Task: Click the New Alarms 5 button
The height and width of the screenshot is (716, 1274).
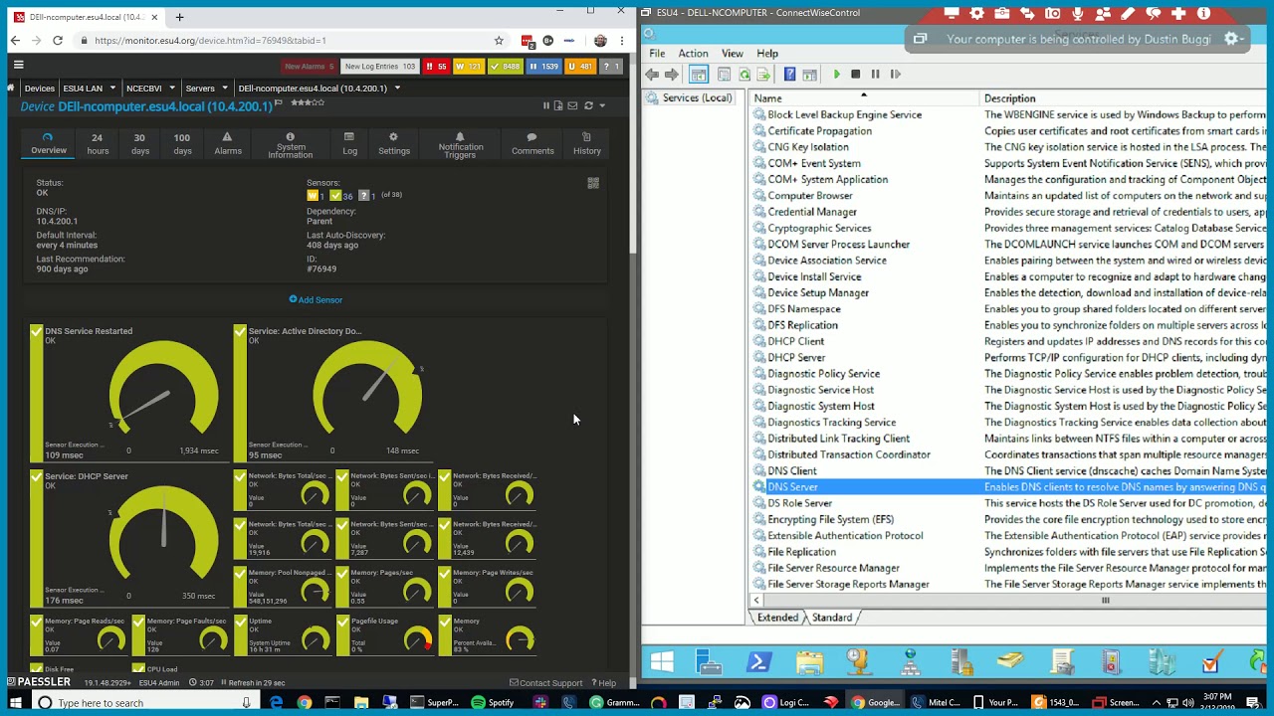Action: click(x=310, y=67)
